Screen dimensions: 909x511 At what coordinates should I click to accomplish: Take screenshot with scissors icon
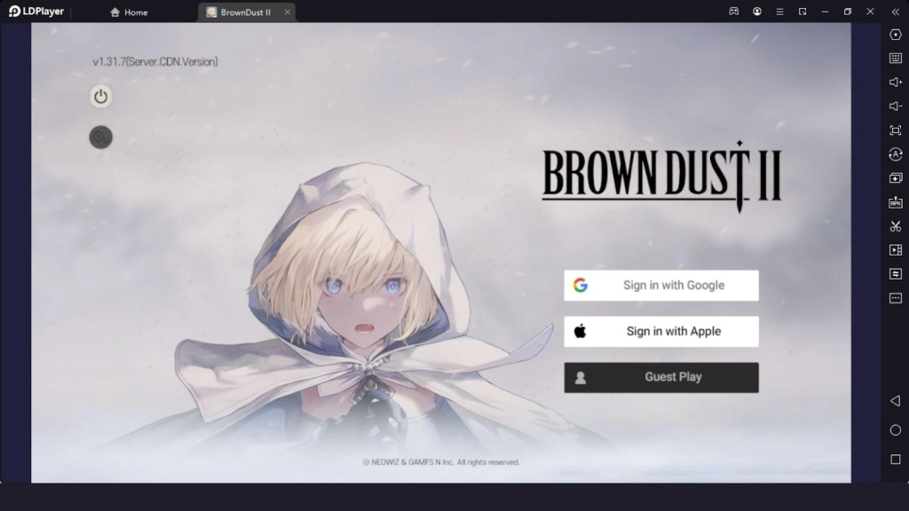pos(896,226)
